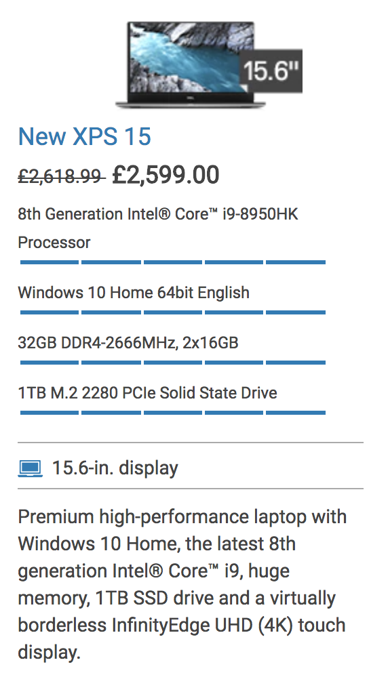This screenshot has height=675, width=369.
Task: Click the 1TB M.2 2280 PCIe SSD spec
Action: click(147, 393)
